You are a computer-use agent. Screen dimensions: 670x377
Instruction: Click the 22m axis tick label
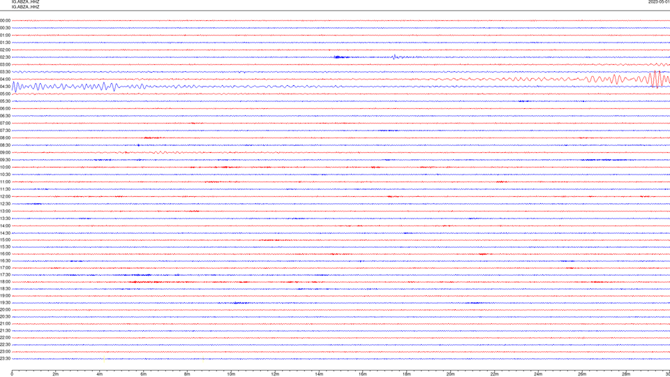(494, 374)
